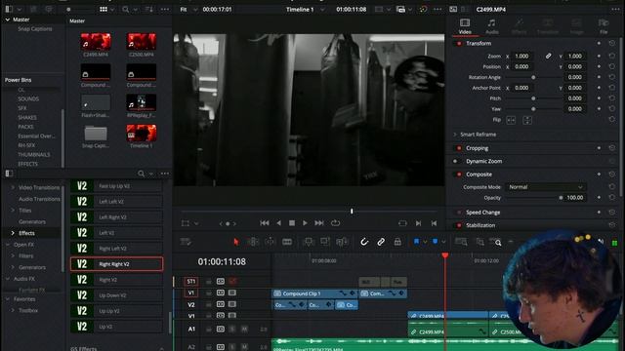Viewport: 625px width, 351px height.
Task: Adjust the Rotation Angle slider
Action: (x=533, y=77)
